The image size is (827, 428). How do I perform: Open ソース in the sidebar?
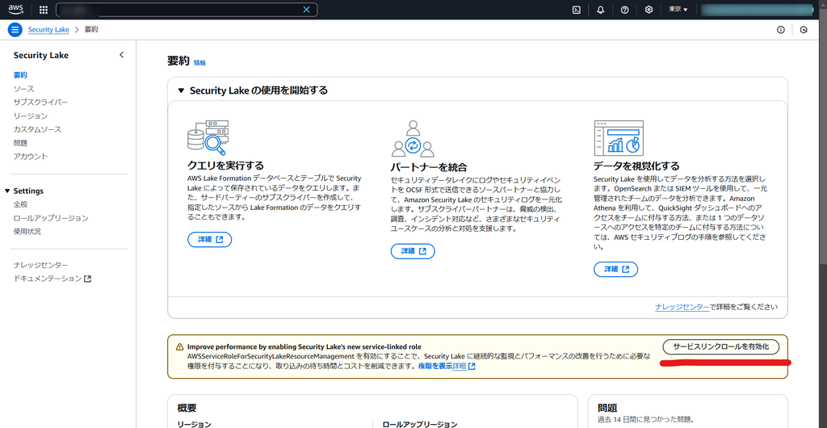(23, 89)
